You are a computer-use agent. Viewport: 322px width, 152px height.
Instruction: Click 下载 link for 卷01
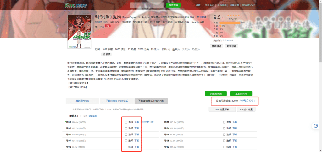tap(137, 122)
